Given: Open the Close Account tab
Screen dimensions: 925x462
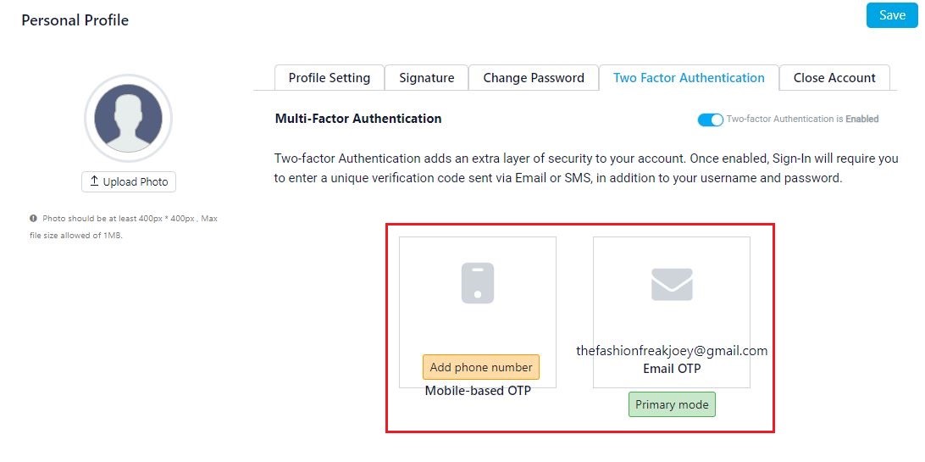Looking at the screenshot, I should [834, 78].
